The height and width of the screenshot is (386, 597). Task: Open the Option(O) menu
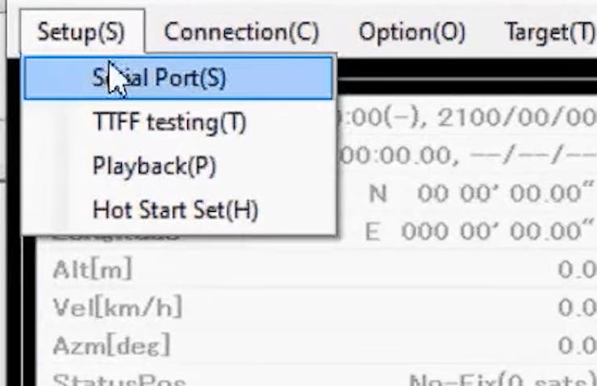click(x=411, y=32)
